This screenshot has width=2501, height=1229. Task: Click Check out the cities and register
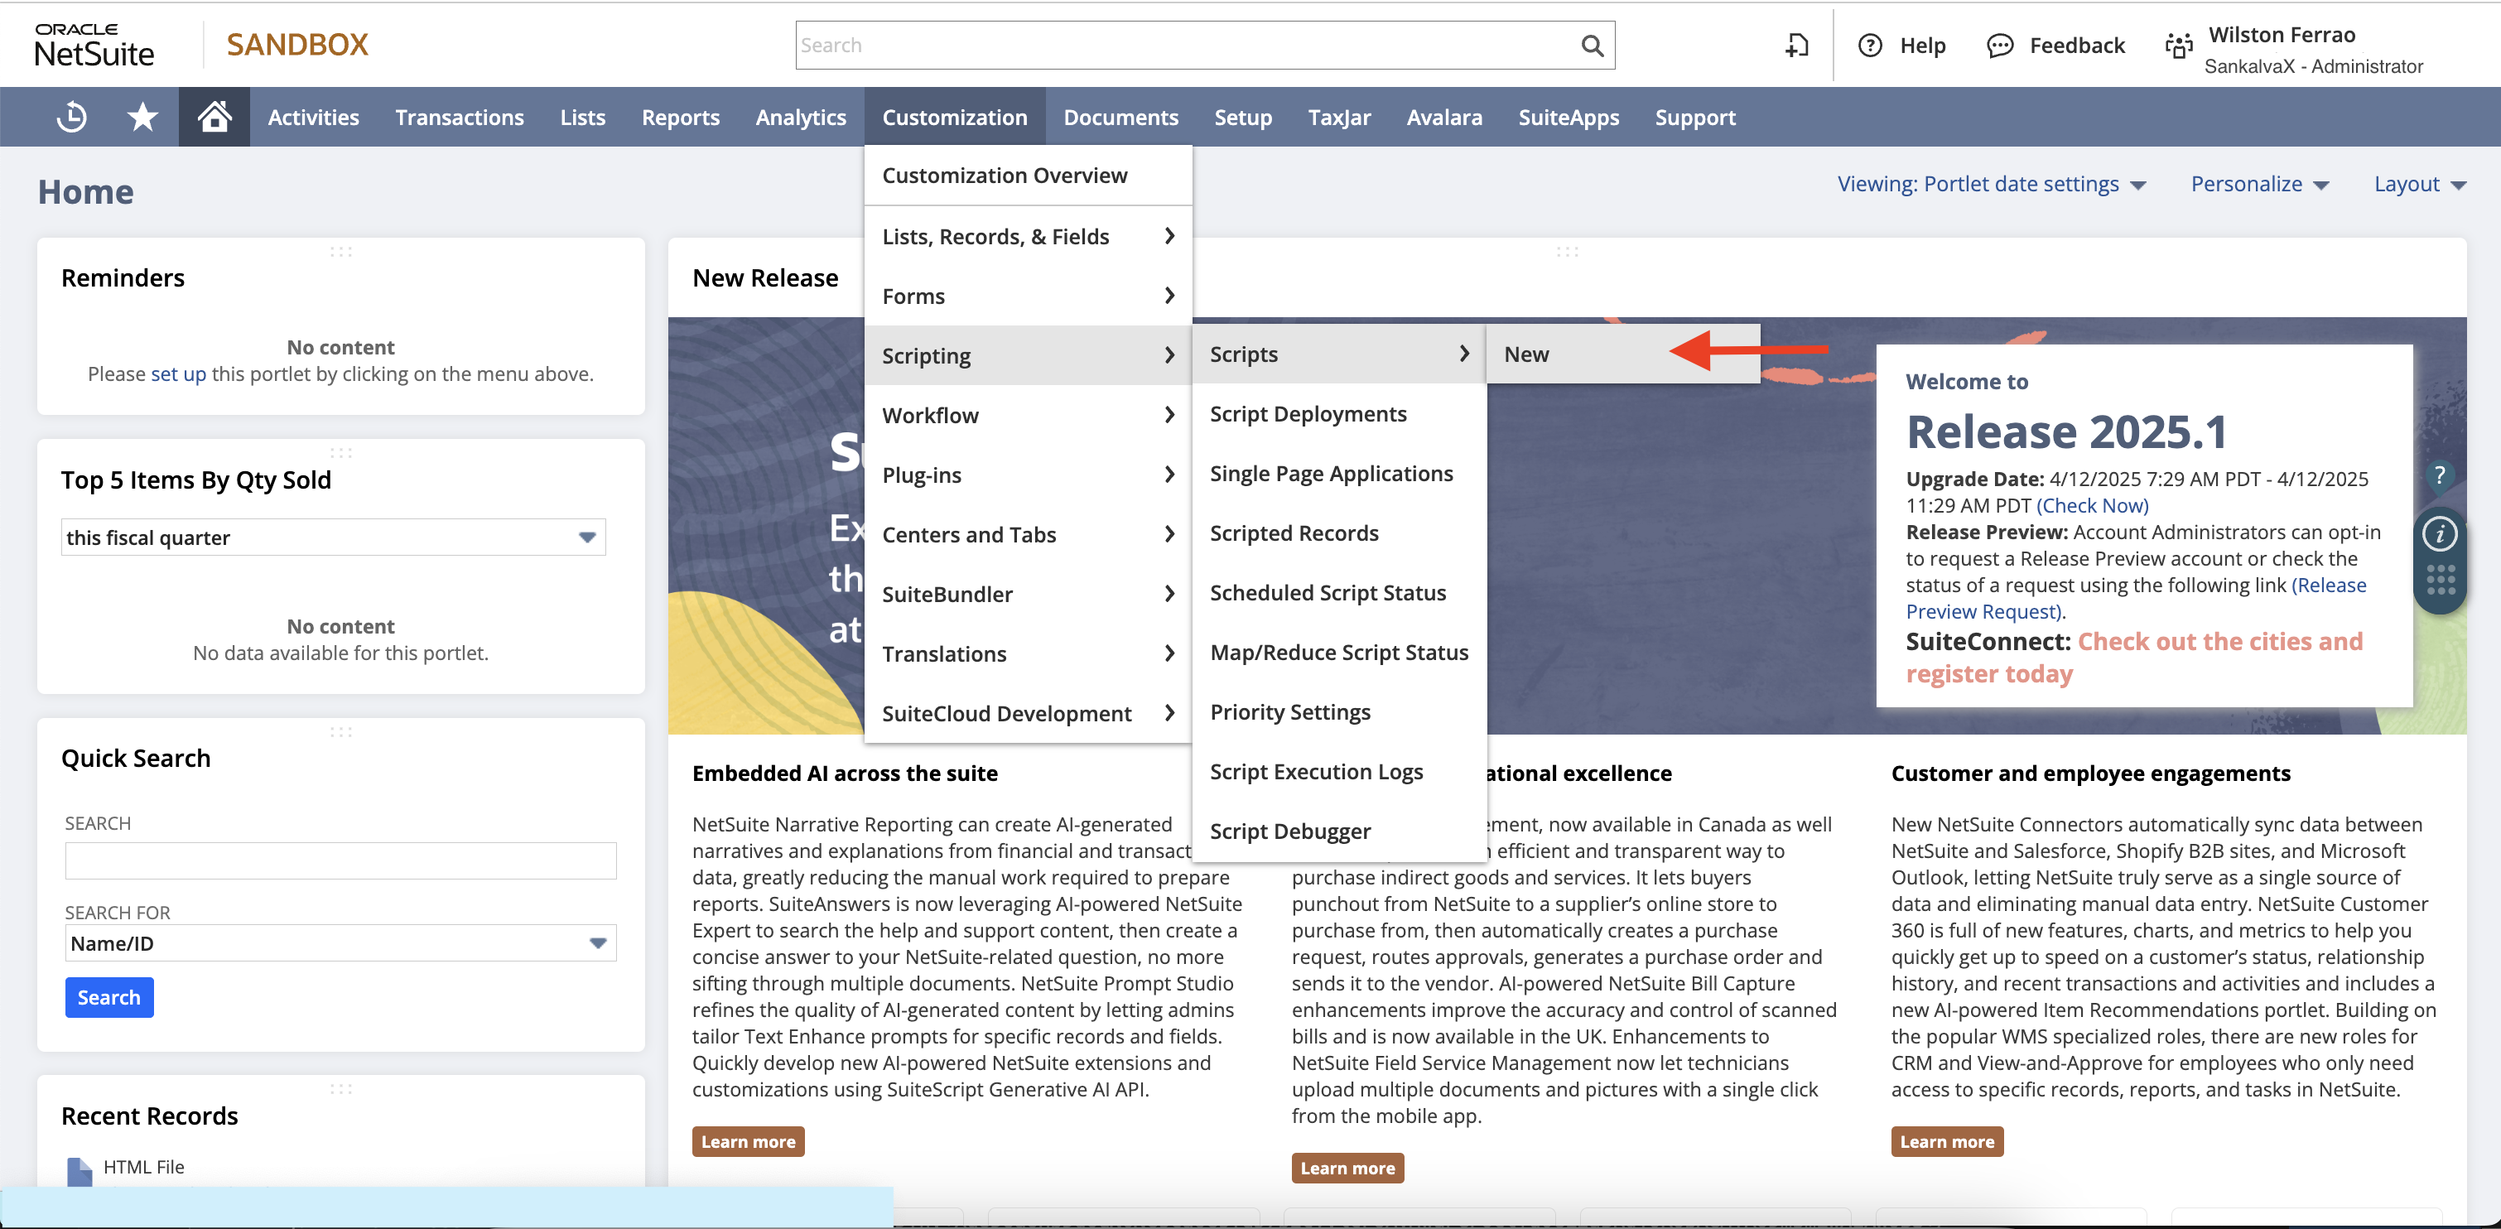[x=2134, y=658]
